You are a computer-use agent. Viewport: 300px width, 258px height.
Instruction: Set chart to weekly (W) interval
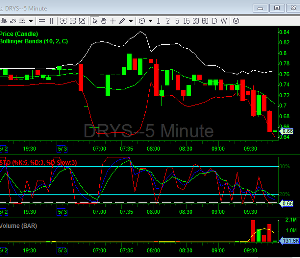tap(224, 21)
